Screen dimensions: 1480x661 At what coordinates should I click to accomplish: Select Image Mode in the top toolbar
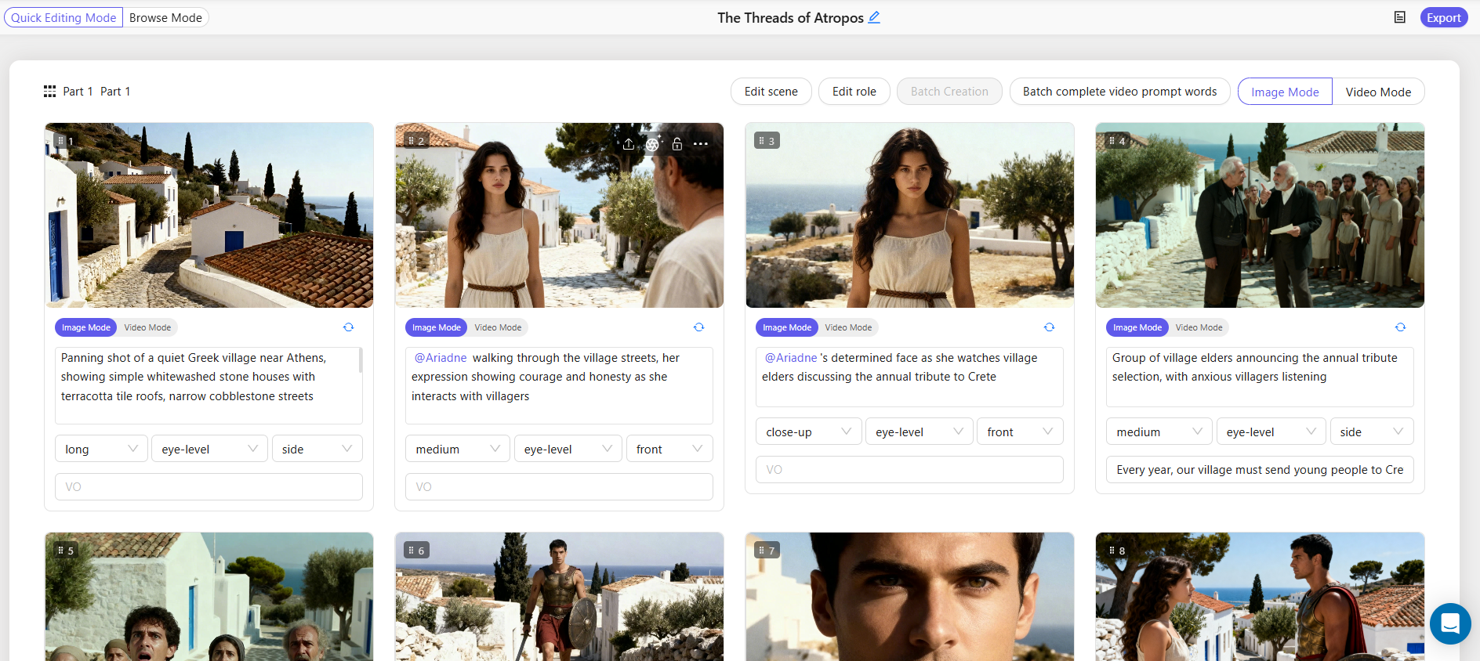click(1285, 92)
